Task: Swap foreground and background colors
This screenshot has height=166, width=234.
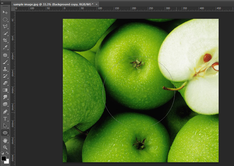Action: (x=7, y=153)
